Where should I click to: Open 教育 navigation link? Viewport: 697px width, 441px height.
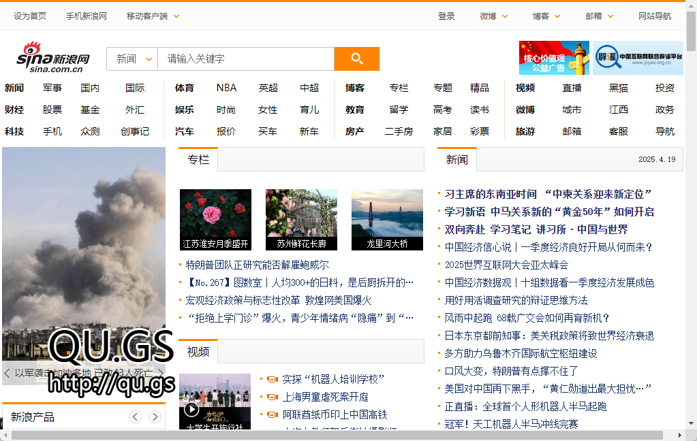[x=355, y=110]
